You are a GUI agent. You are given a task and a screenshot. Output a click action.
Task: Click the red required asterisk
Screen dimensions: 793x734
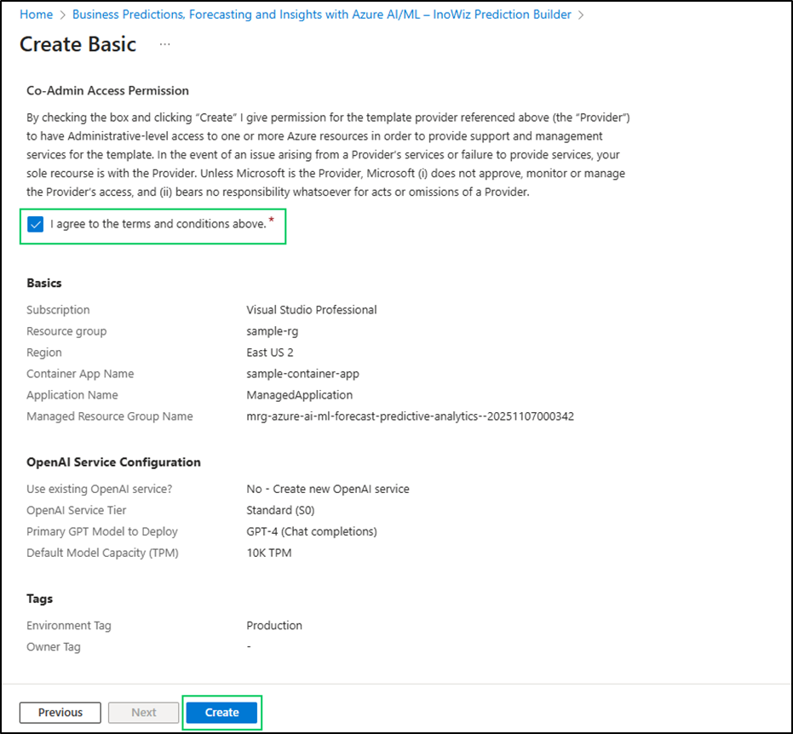pos(272,221)
